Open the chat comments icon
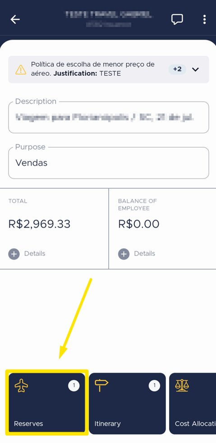216x443 pixels. (177, 19)
